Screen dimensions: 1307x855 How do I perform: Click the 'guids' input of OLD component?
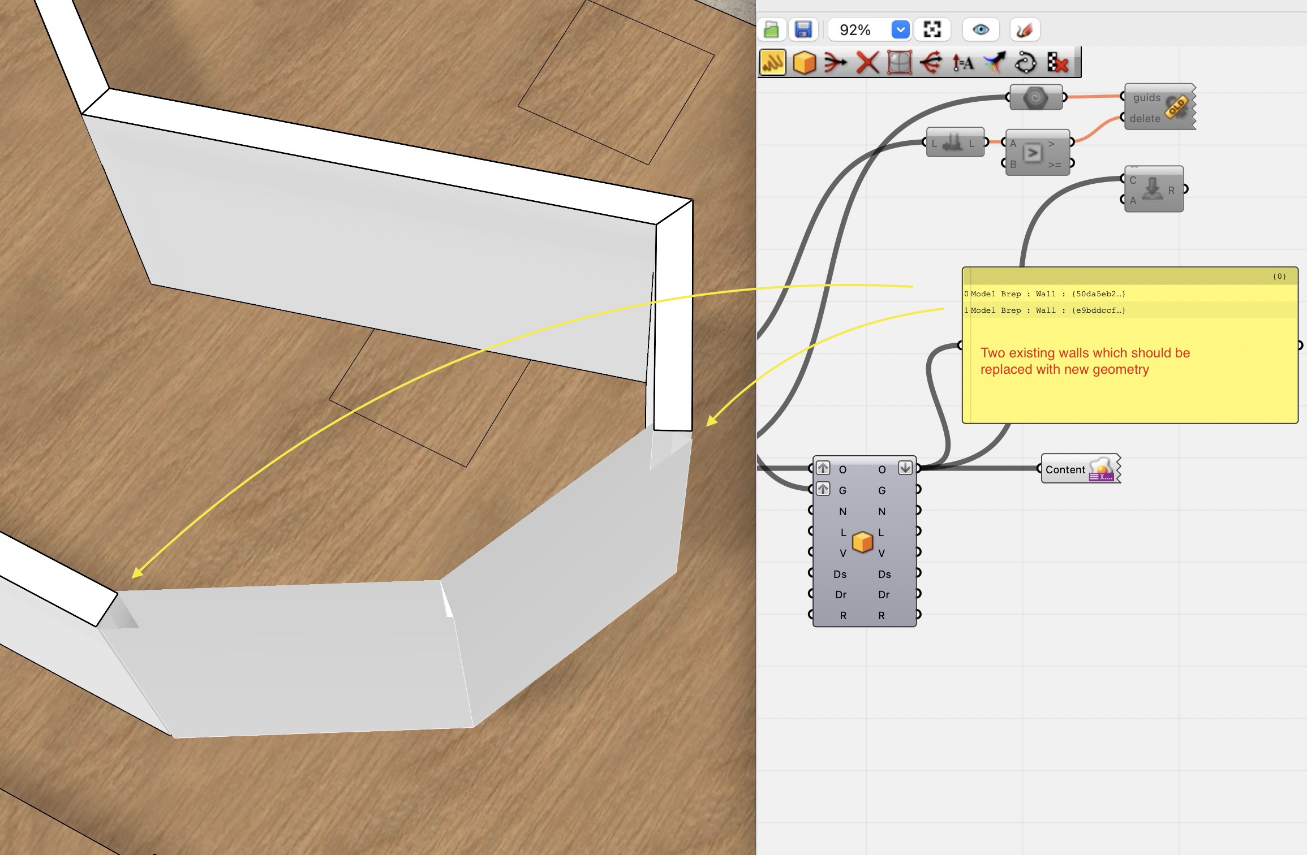point(1146,97)
